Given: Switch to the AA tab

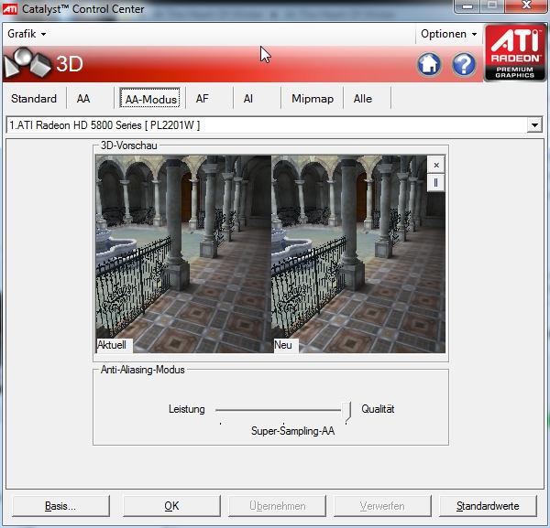Looking at the screenshot, I should click(x=83, y=99).
